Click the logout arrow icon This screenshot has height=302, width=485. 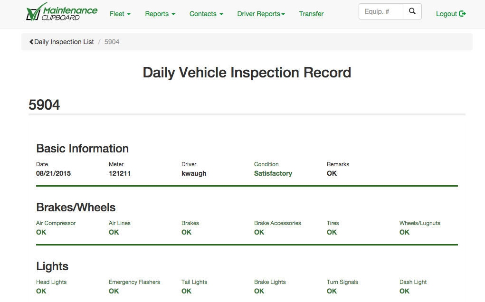point(463,14)
